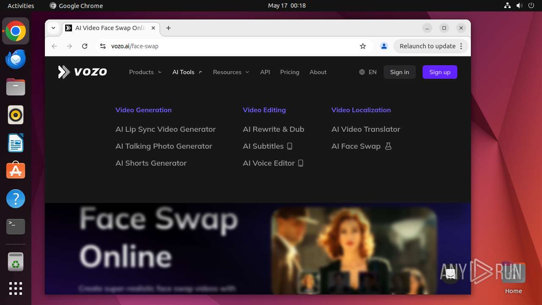Click the Vozo logo
This screenshot has width=542, height=305.
pyautogui.click(x=83, y=72)
